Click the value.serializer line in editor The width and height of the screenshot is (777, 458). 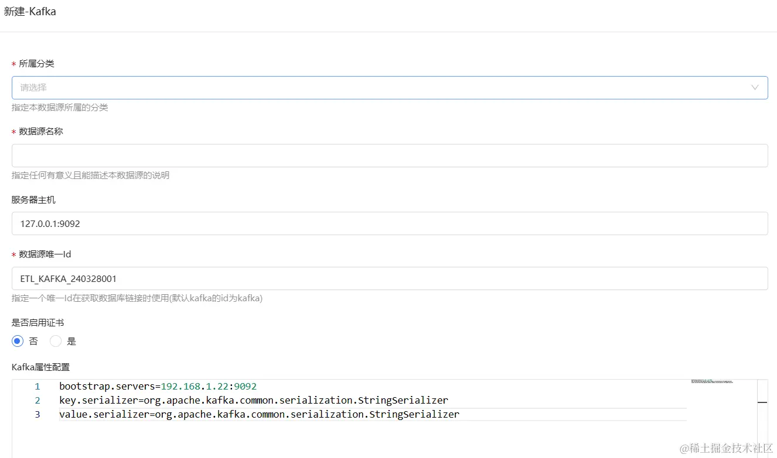tap(259, 415)
